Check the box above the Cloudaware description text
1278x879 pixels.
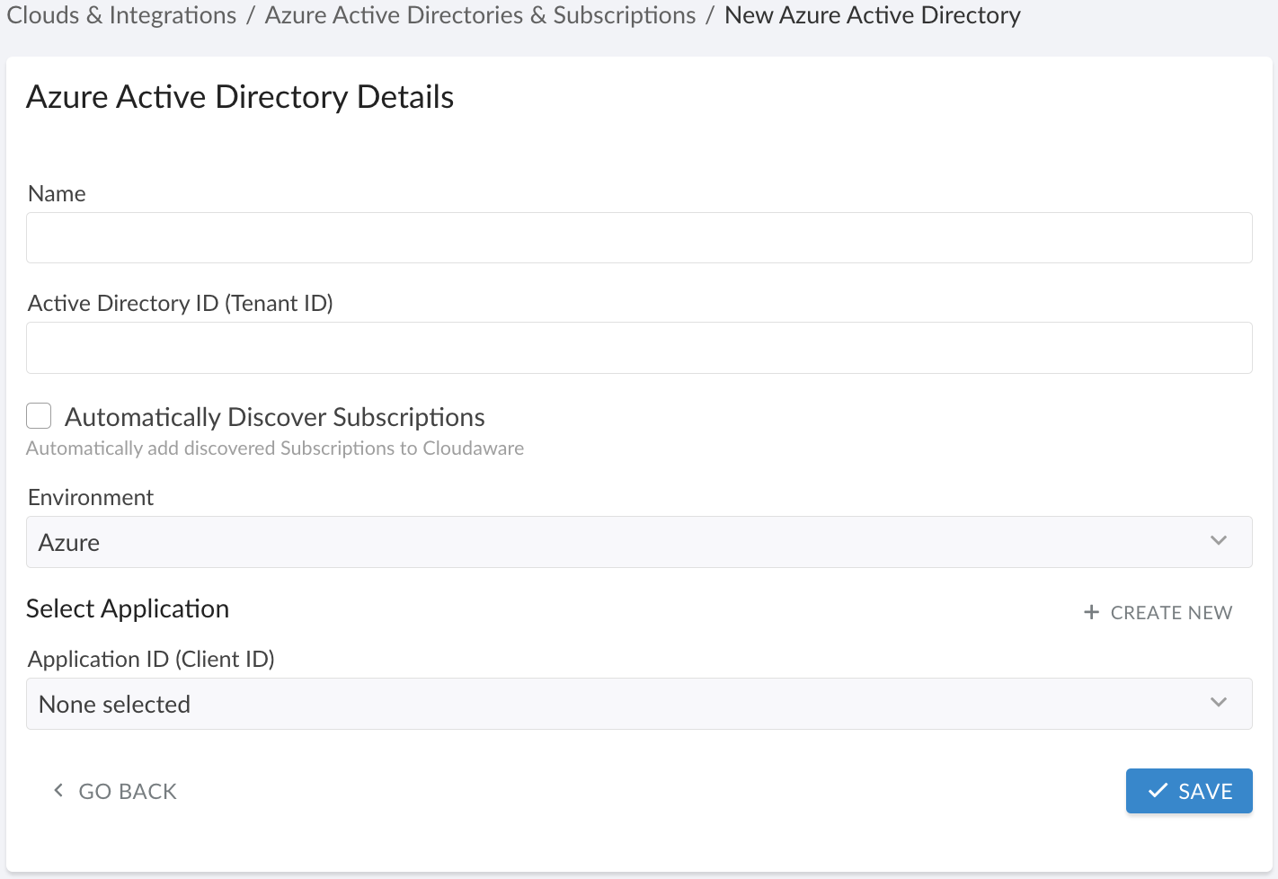click(39, 415)
